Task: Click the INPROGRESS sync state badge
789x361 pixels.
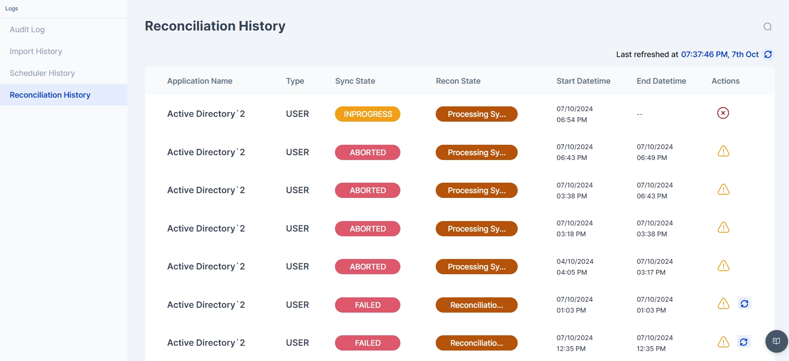Action: pos(367,114)
